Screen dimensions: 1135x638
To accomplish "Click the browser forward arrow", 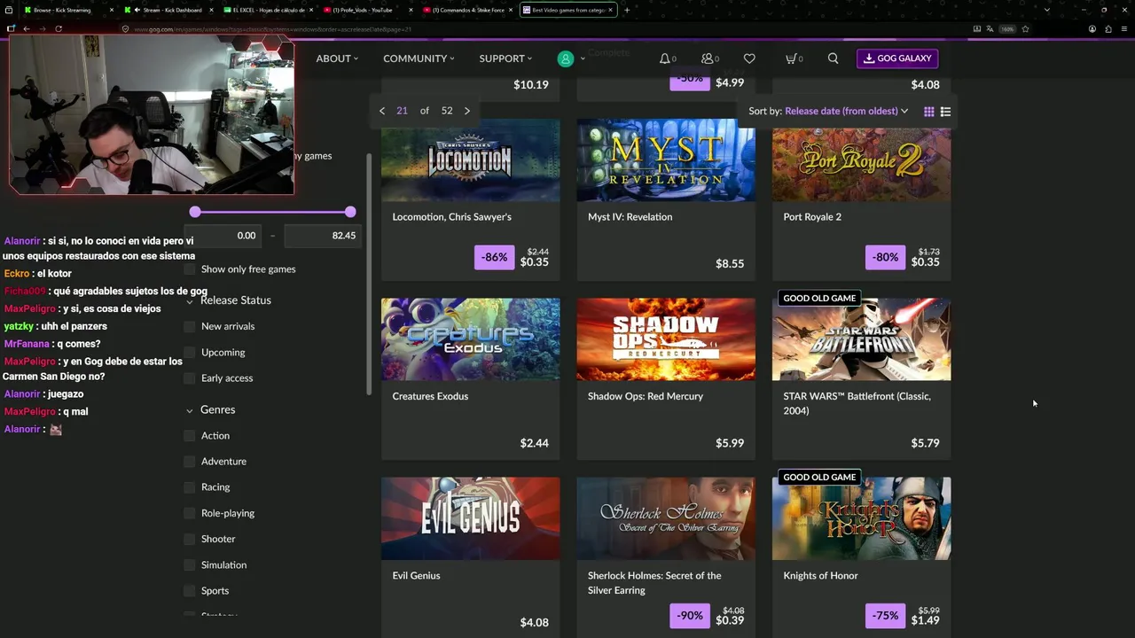I will pyautogui.click(x=42, y=28).
